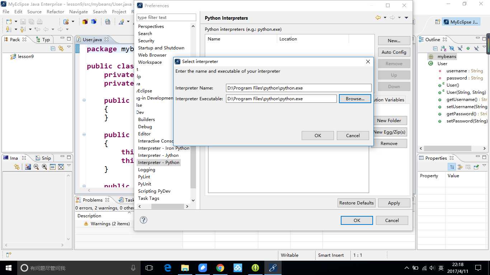Click the Preferences help question mark icon
This screenshot has height=275, width=490.
click(143, 220)
